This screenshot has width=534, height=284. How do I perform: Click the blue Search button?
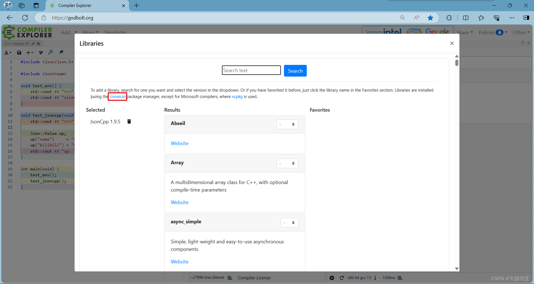coord(295,71)
